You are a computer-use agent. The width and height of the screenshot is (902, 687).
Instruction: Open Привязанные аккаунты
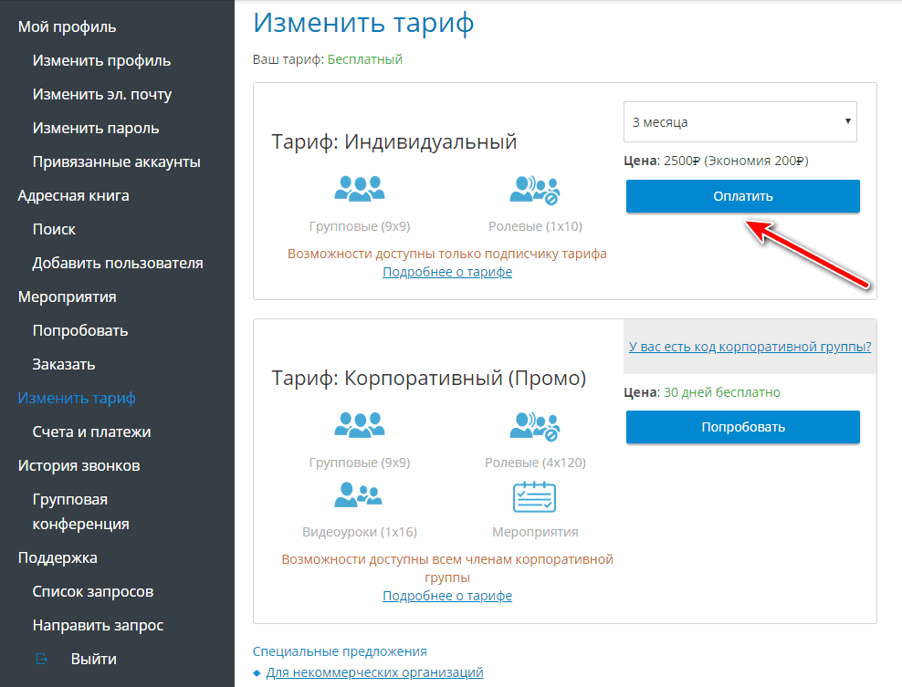[117, 162]
